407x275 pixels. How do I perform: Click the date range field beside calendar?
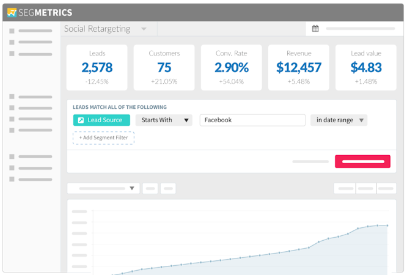point(361,29)
